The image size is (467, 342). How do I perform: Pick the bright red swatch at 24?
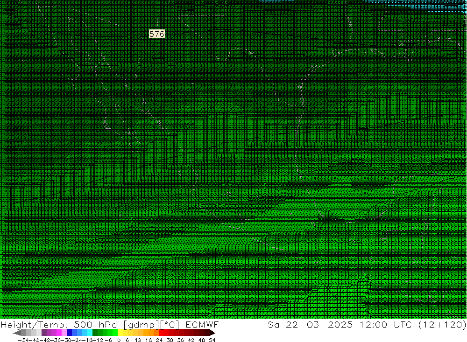pos(161,333)
